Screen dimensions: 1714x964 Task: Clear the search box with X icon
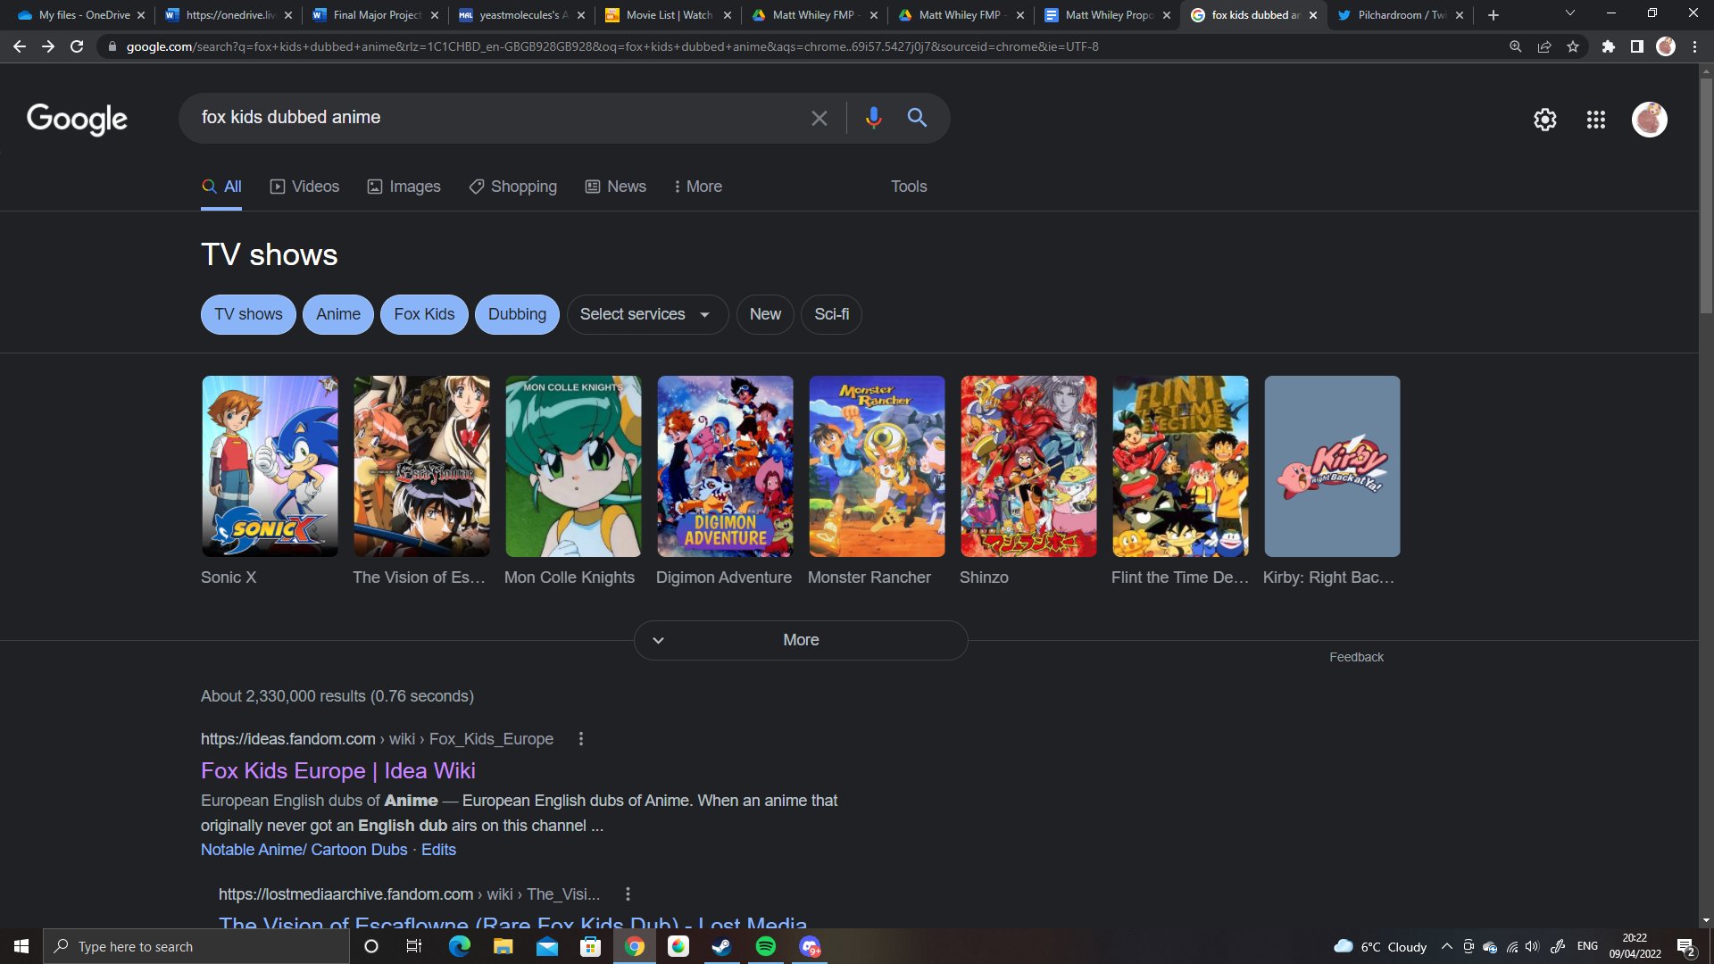[819, 118]
